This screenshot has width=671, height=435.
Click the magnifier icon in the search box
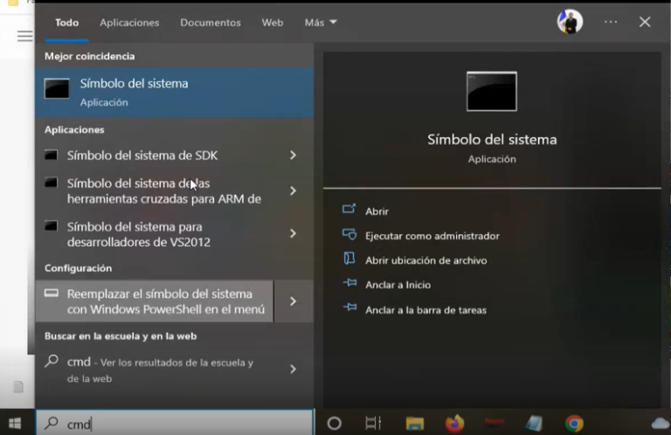coord(52,423)
